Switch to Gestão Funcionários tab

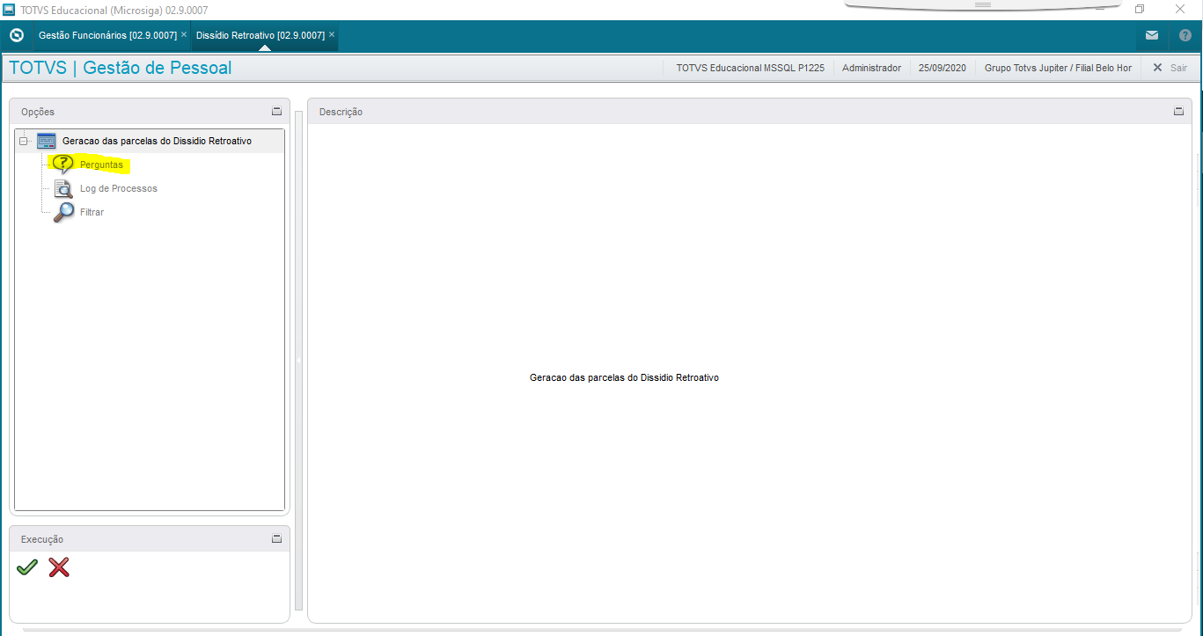click(107, 35)
